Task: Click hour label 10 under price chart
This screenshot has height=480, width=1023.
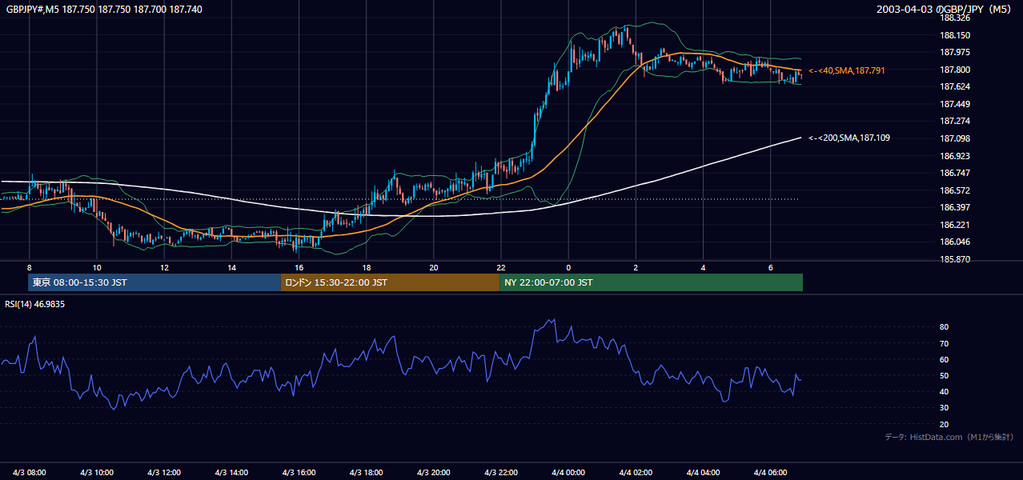Action: 96,267
